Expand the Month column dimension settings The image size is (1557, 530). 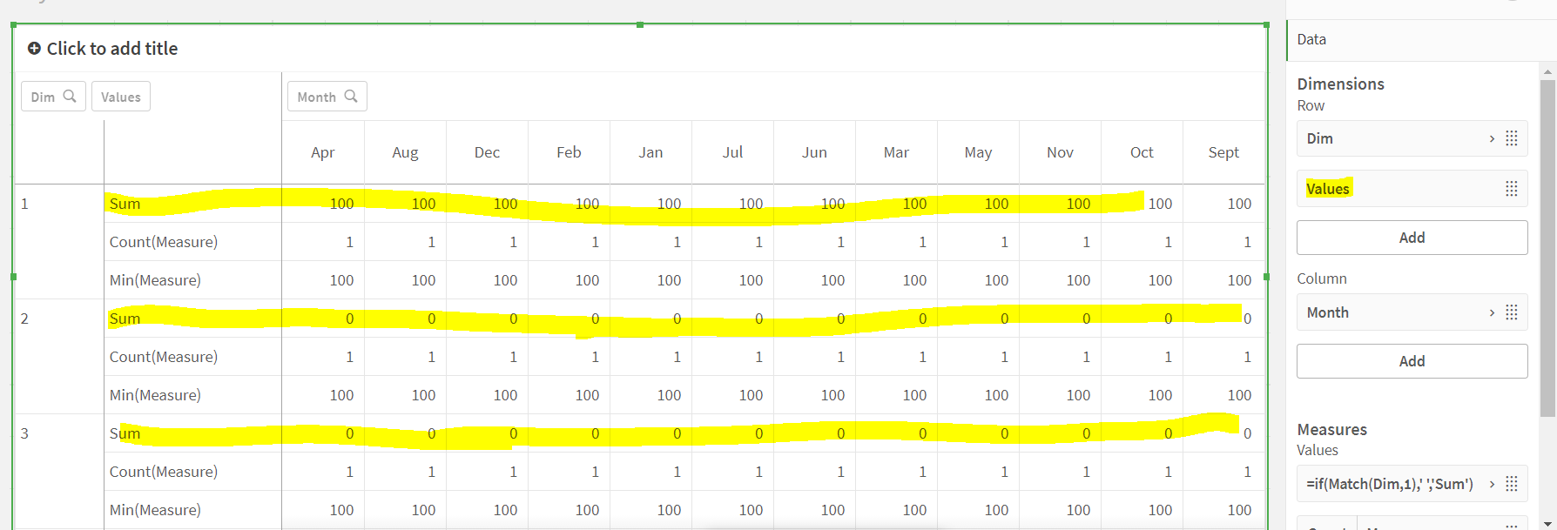click(x=1492, y=312)
